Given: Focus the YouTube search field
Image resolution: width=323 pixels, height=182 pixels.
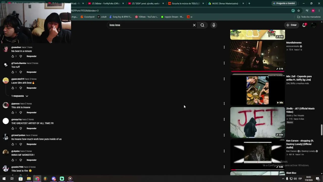Looking at the screenshot, I should click(x=150, y=25).
